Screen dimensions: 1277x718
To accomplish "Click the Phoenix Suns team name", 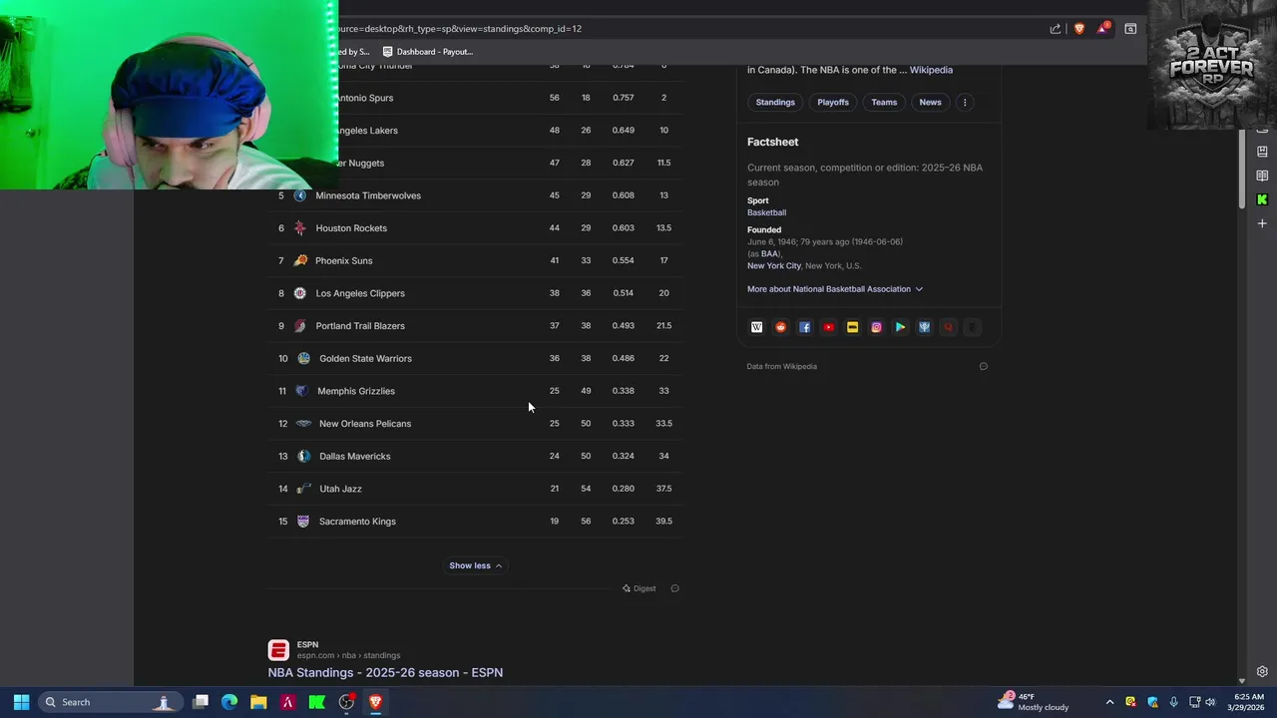I will [x=343, y=260].
